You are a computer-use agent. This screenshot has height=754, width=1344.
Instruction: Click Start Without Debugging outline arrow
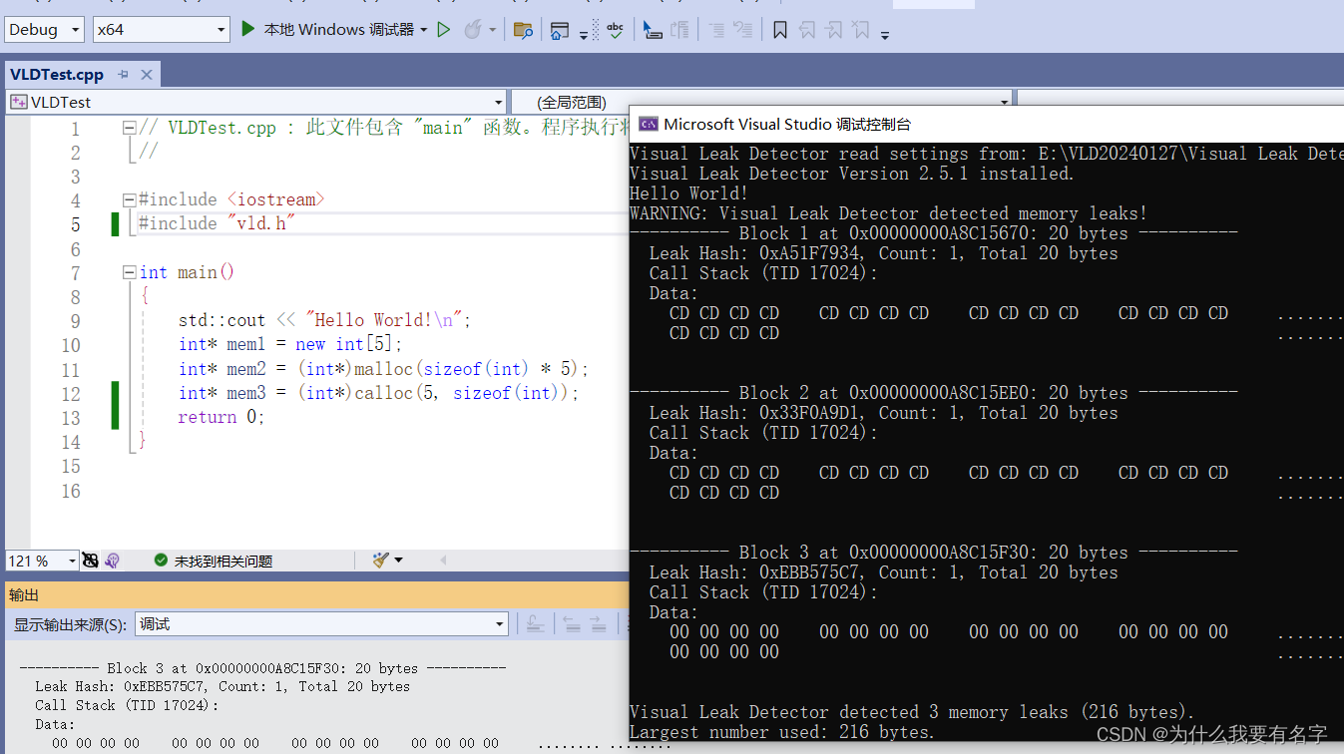444,30
